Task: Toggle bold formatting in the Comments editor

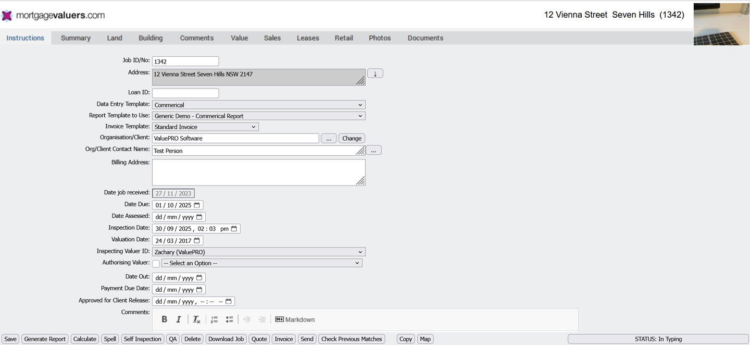Action: 164,319
